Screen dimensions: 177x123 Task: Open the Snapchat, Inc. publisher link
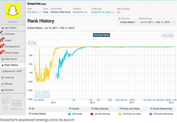click(x=80, y=12)
